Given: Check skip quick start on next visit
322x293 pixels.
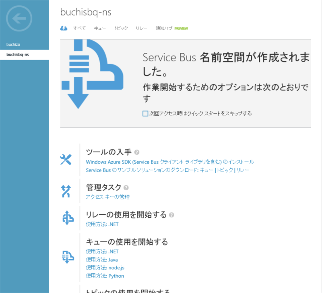Looking at the screenshot, I should point(145,114).
